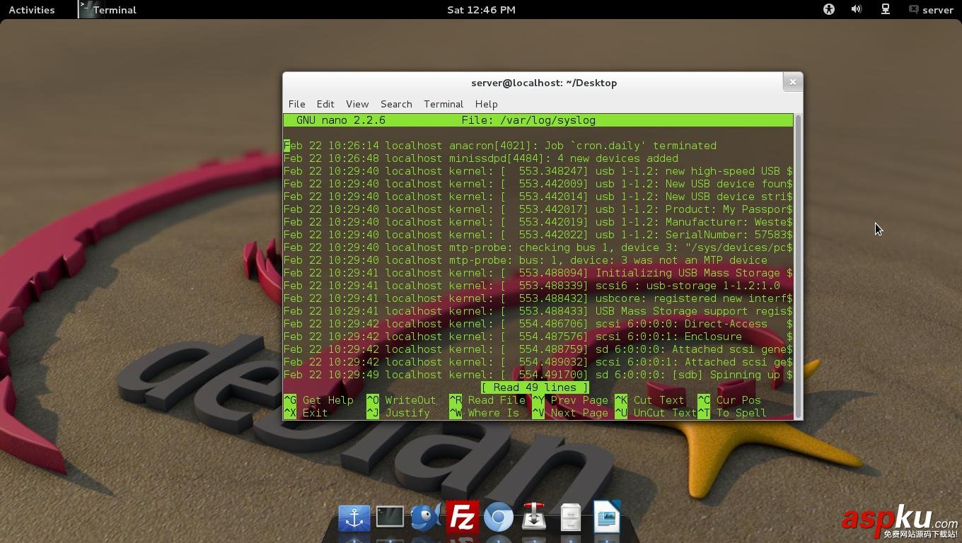Launch FileZilla from the dock
This screenshot has width=962, height=543.
(463, 517)
